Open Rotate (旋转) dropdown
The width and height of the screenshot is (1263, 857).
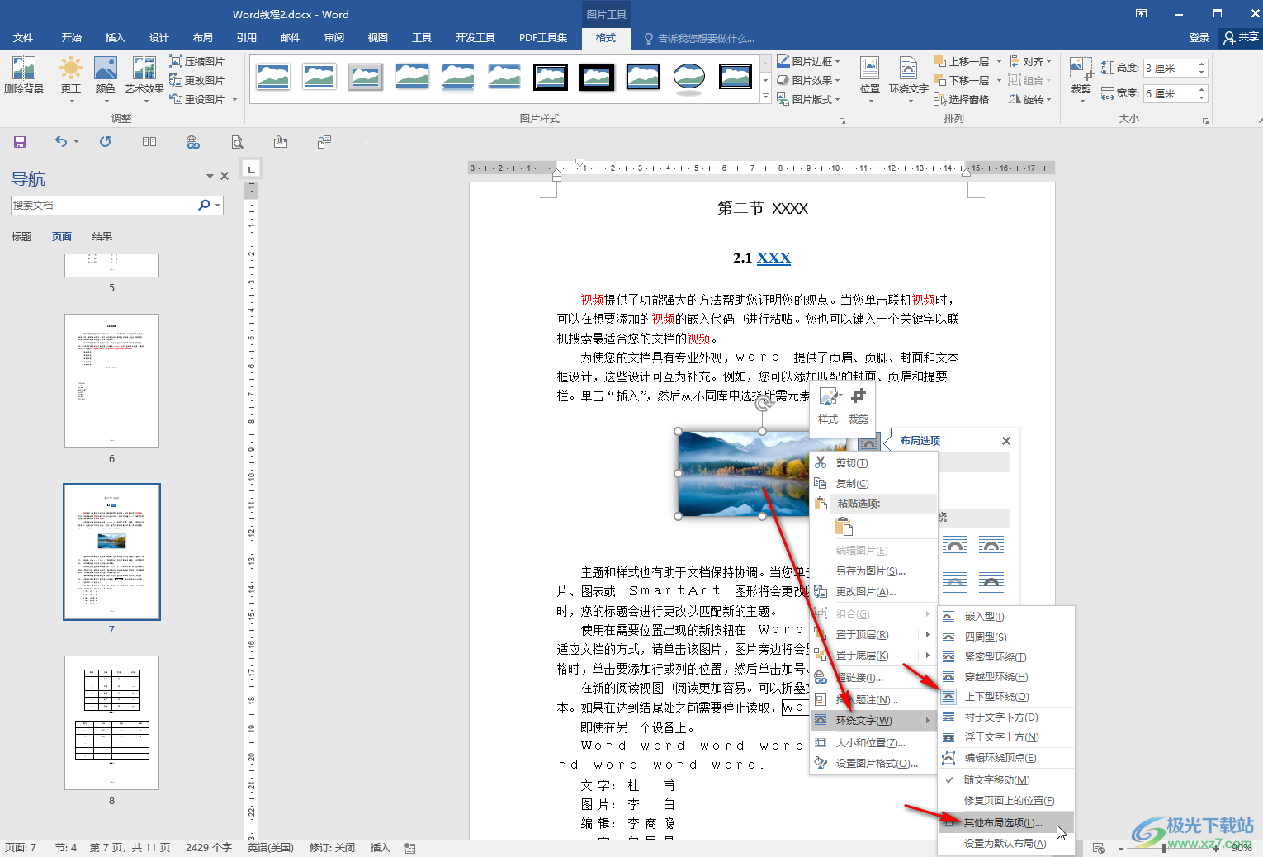pos(1030,99)
